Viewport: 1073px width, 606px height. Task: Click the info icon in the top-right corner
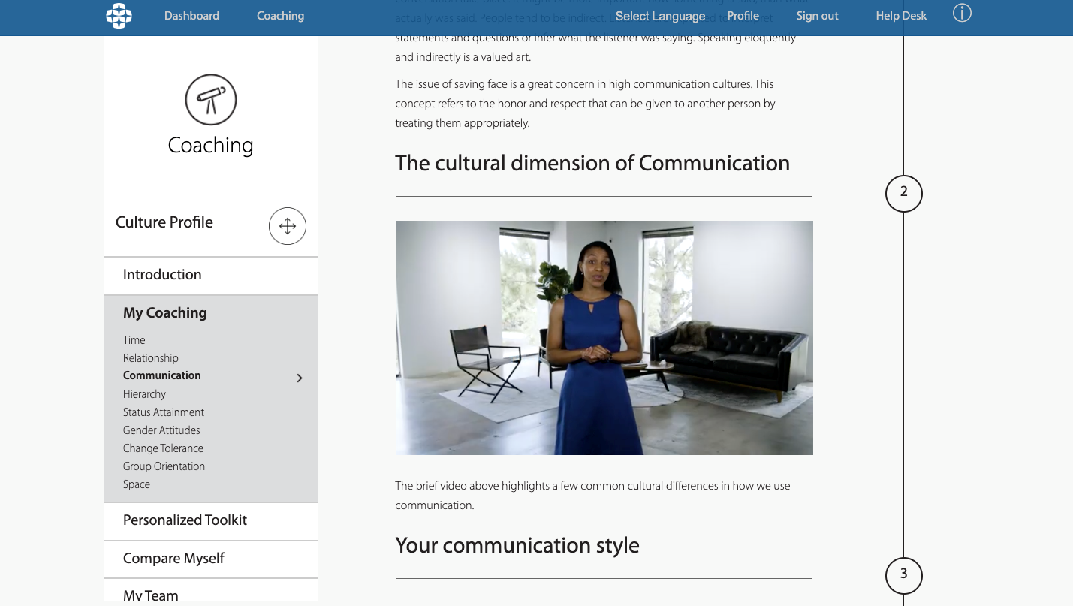point(962,14)
